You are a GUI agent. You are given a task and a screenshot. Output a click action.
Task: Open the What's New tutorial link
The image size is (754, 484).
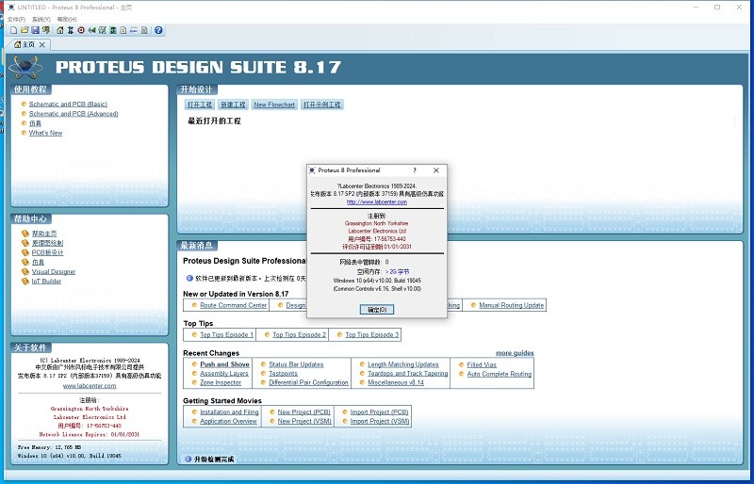tap(45, 133)
